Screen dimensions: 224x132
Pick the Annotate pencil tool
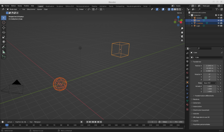(4, 47)
